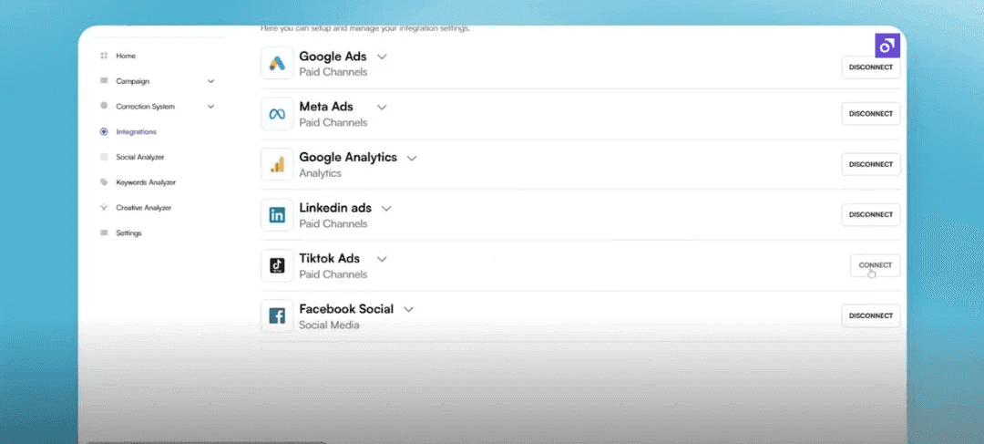Click the Facebook Social title text

346,309
